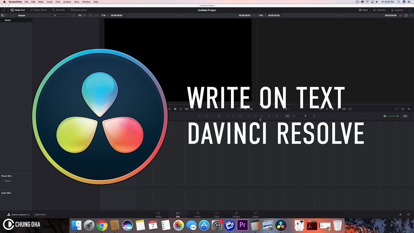Open the Media Pool panel
Viewport: 414px width, 233px height.
[18, 10]
